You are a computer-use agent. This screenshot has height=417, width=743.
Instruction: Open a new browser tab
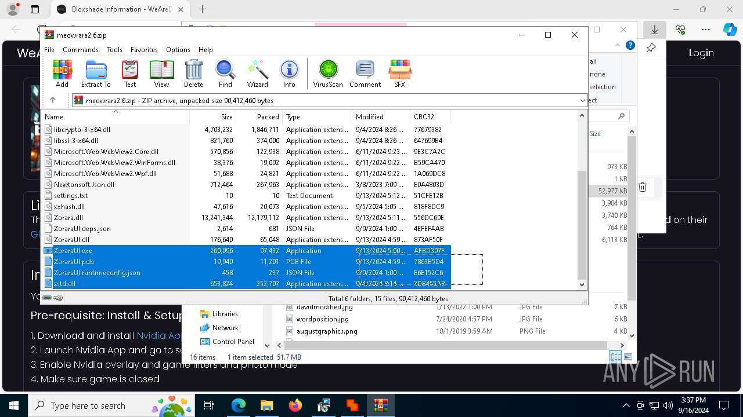[202, 9]
